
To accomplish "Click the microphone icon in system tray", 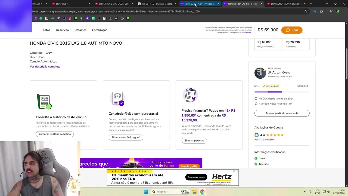I will click(310, 192).
